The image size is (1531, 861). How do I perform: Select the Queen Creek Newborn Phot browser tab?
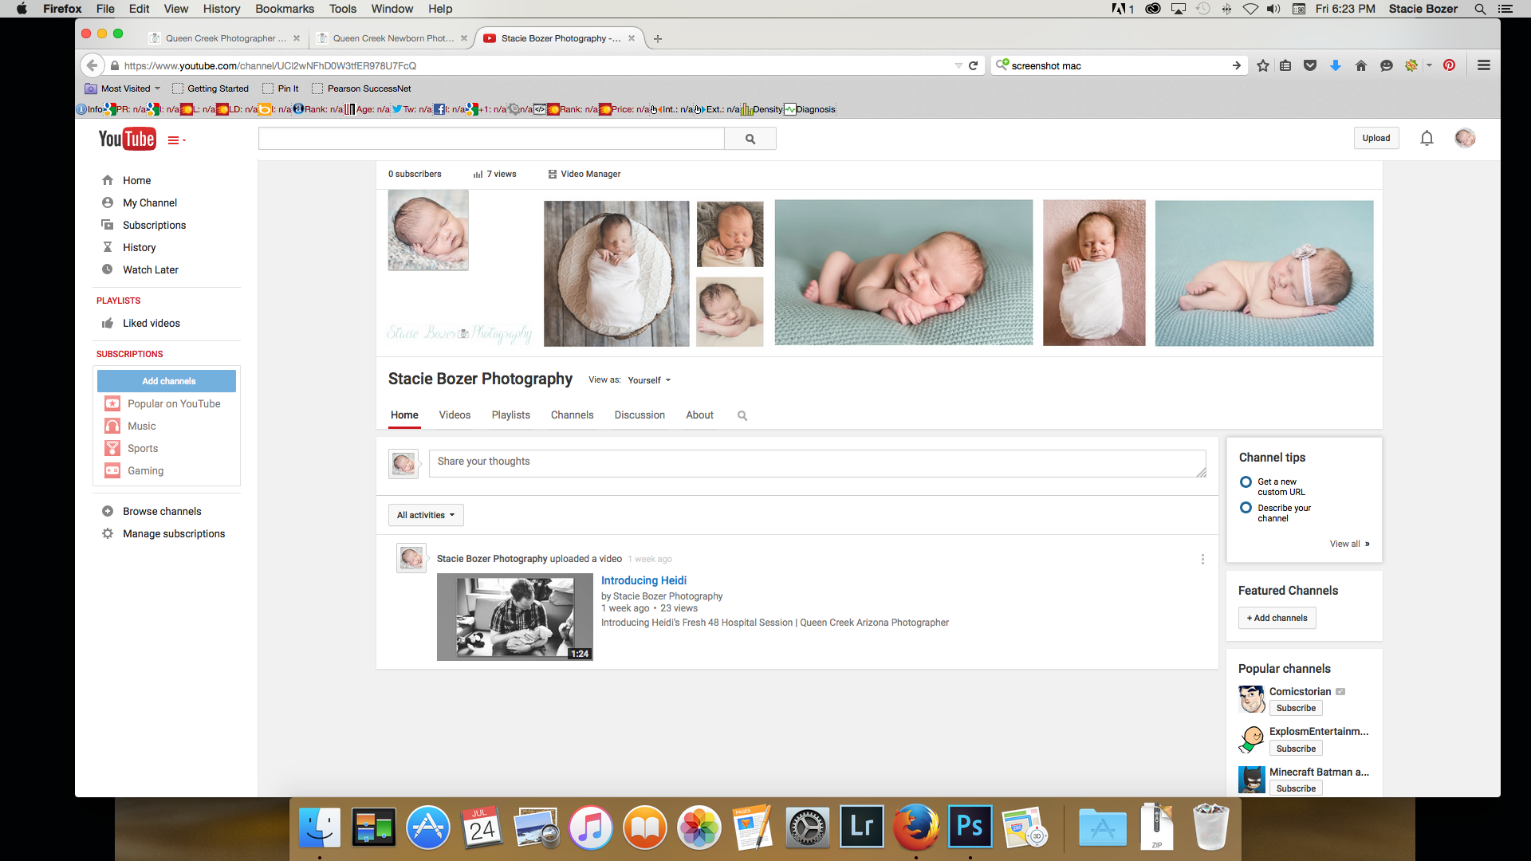[391, 38]
